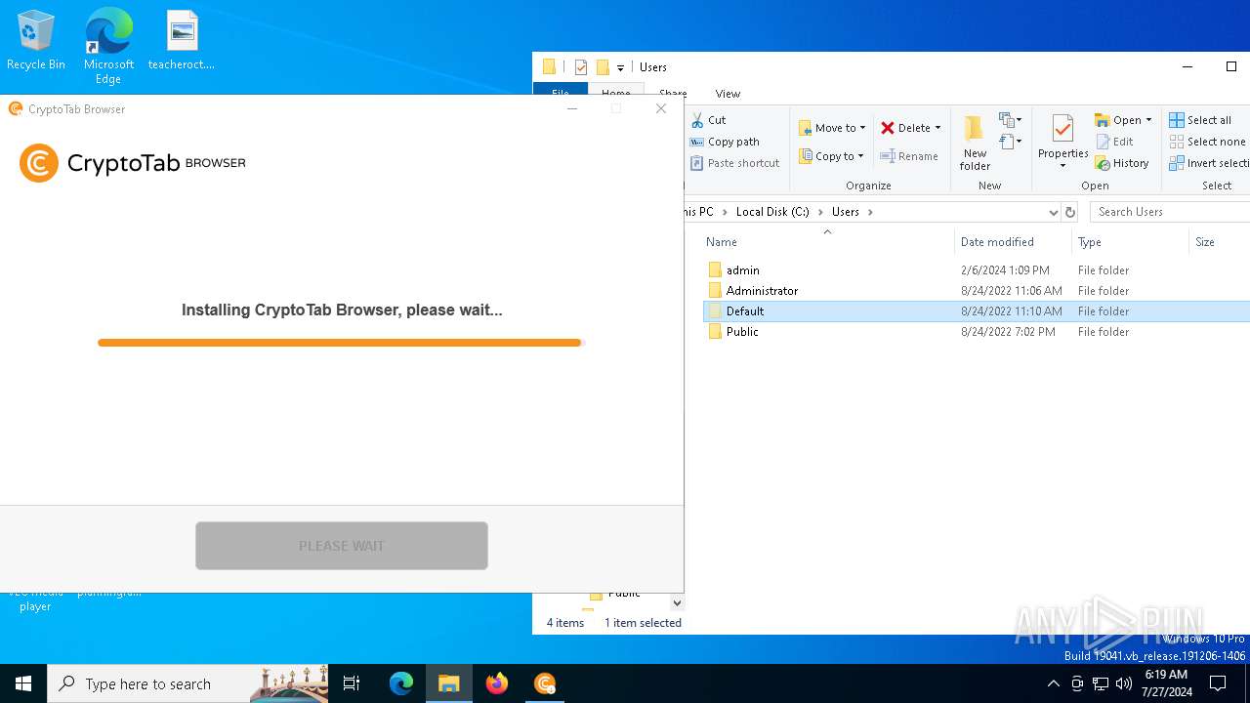The width and height of the screenshot is (1250, 703).
Task: Click the Quick Access Toolbar properties checkmark icon
Action: point(581,67)
